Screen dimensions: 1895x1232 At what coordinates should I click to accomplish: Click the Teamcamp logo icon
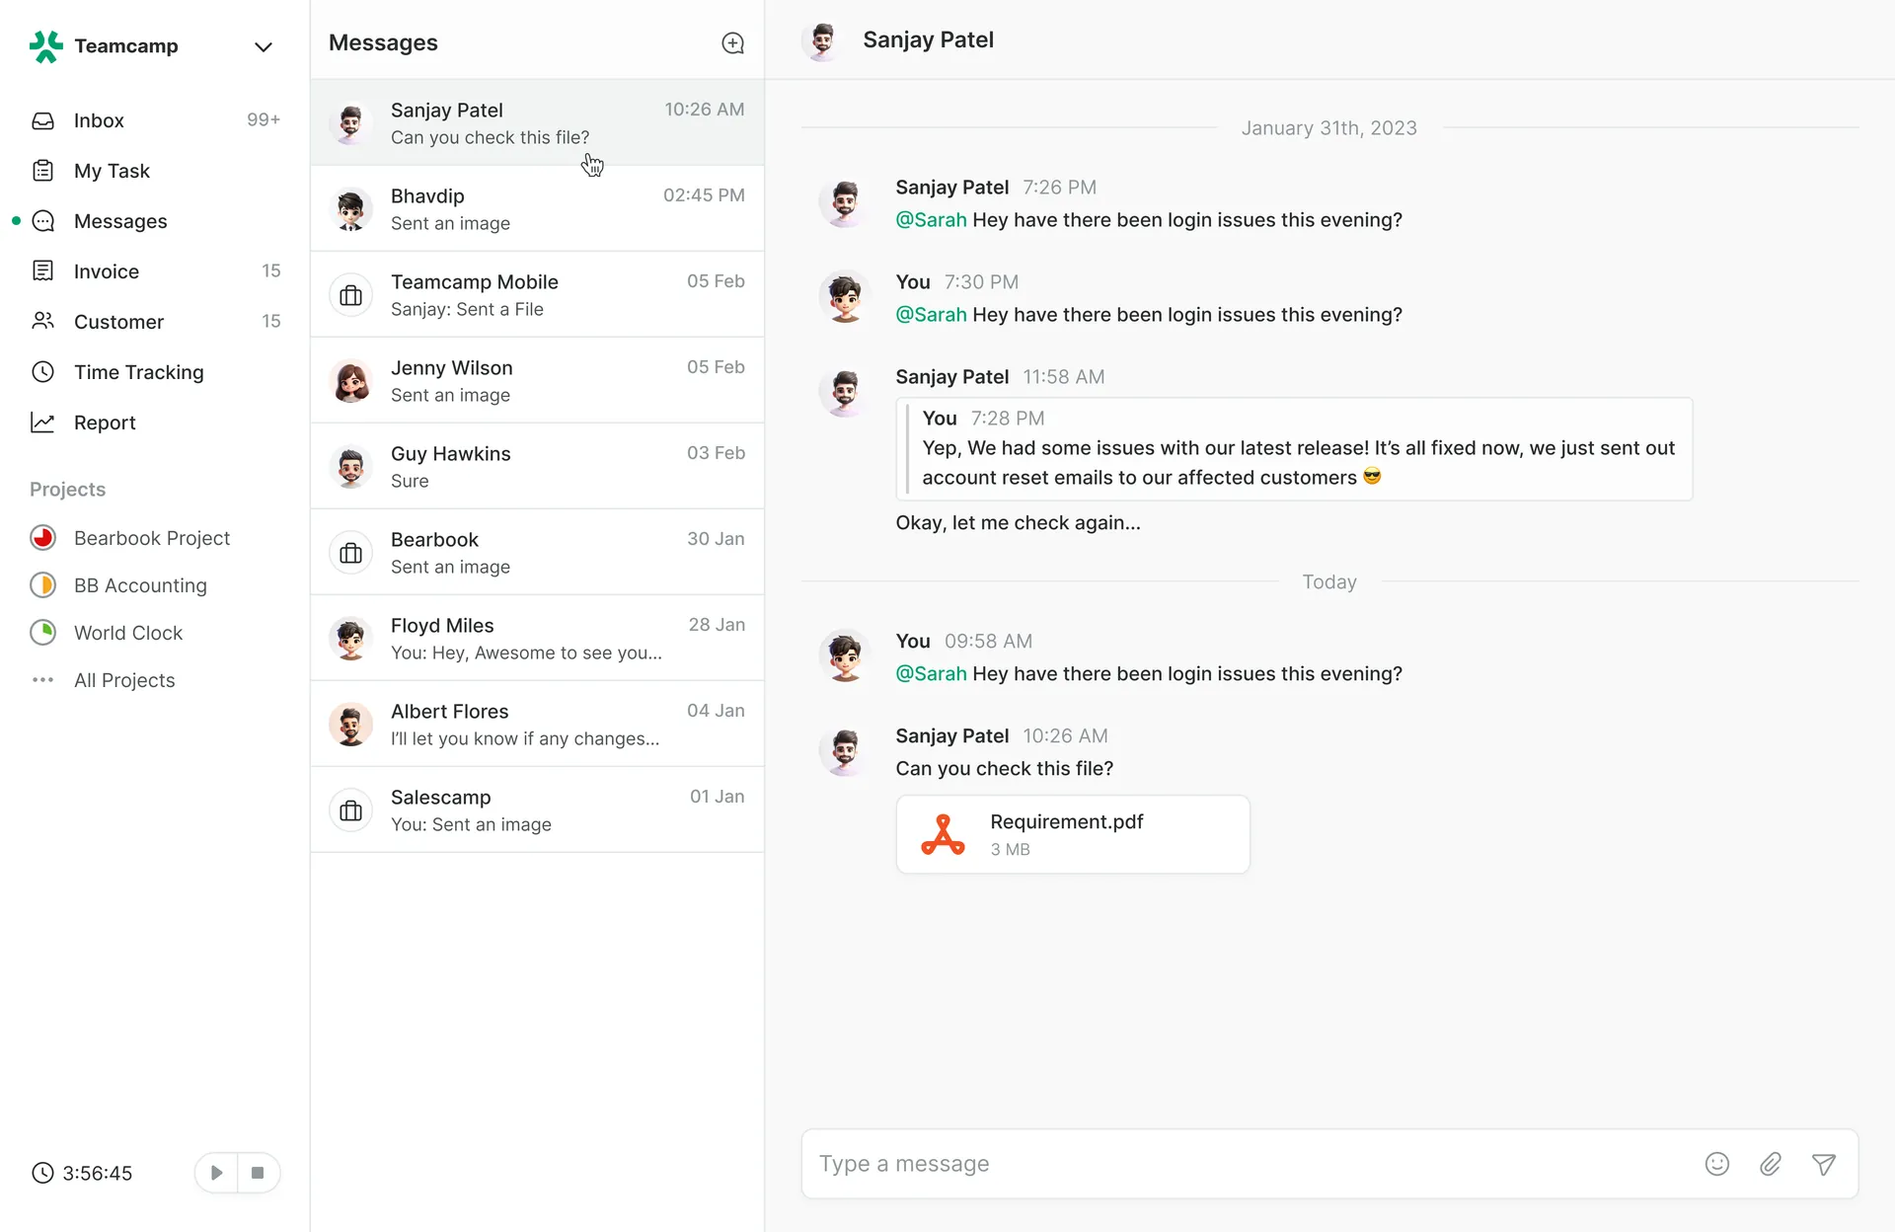(x=46, y=46)
